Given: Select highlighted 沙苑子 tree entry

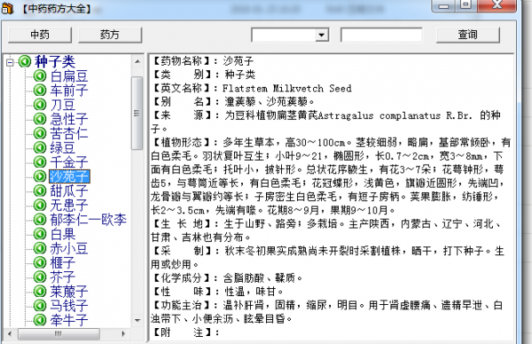Looking at the screenshot, I should coord(69,176).
